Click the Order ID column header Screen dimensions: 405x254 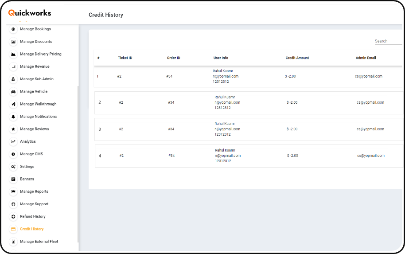[x=173, y=58]
